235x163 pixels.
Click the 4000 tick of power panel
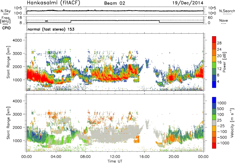17,40
